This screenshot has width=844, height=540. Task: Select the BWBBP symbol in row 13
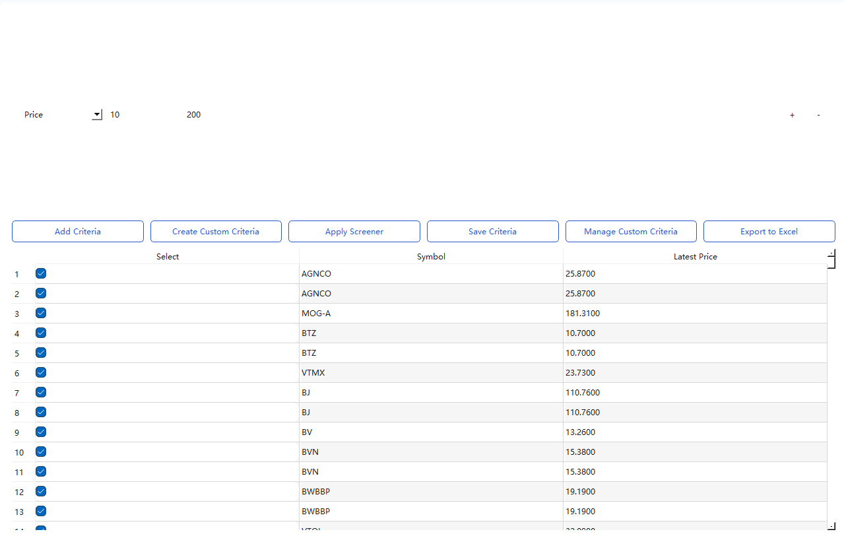431,512
